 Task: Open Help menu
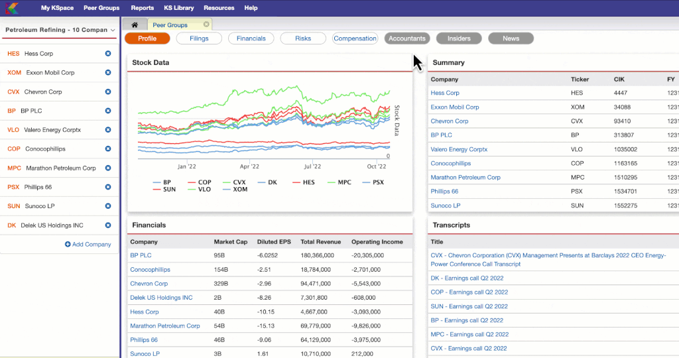(x=251, y=8)
